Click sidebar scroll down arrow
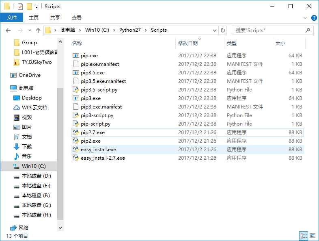The width and height of the screenshot is (319, 241). coord(60,228)
